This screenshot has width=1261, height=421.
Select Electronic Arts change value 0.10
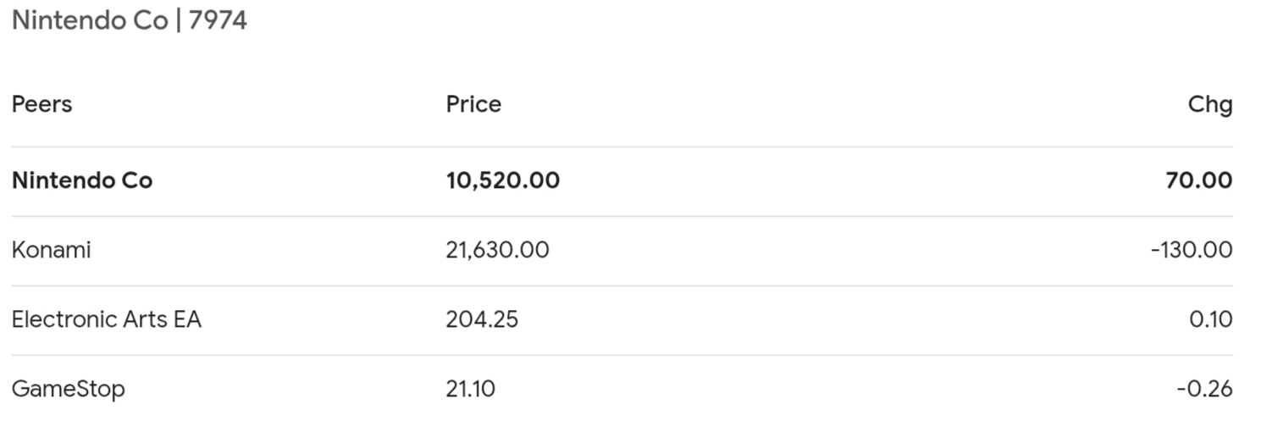(x=1209, y=319)
